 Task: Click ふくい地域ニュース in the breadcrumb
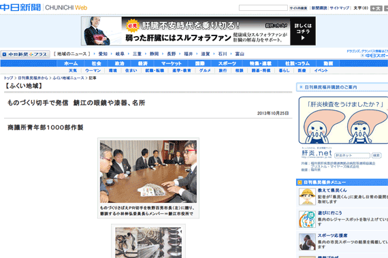point(69,78)
